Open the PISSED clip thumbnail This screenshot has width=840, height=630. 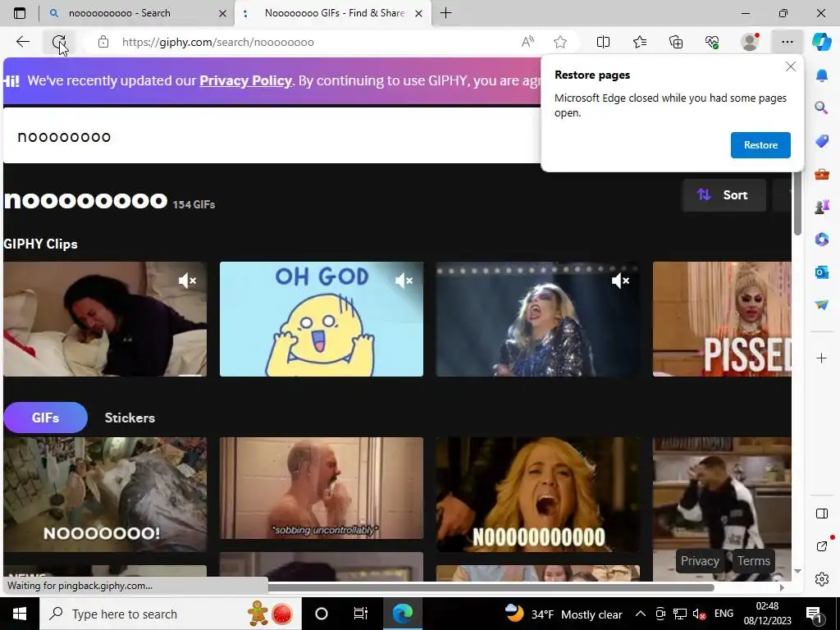tap(722, 319)
